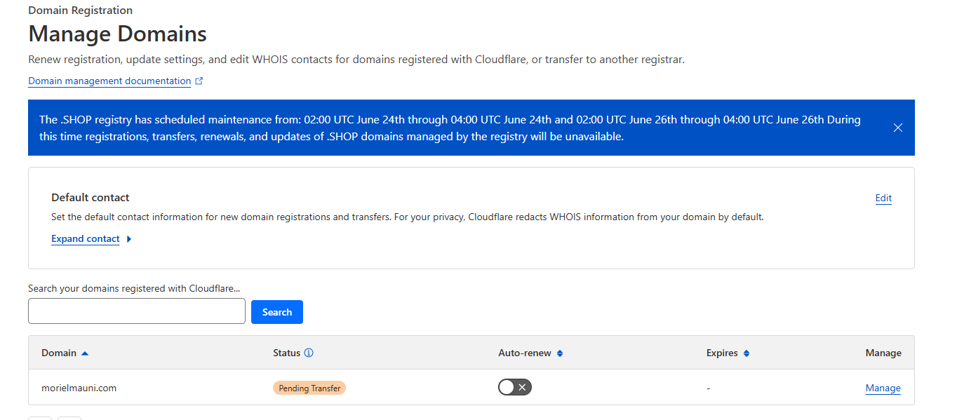Select the morielmauni.com domain name
This screenshot has width=957, height=420.
click(x=79, y=388)
